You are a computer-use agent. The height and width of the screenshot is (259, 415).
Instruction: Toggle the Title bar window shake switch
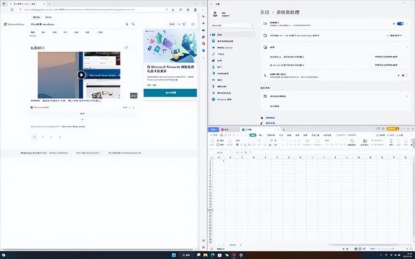[x=405, y=76]
